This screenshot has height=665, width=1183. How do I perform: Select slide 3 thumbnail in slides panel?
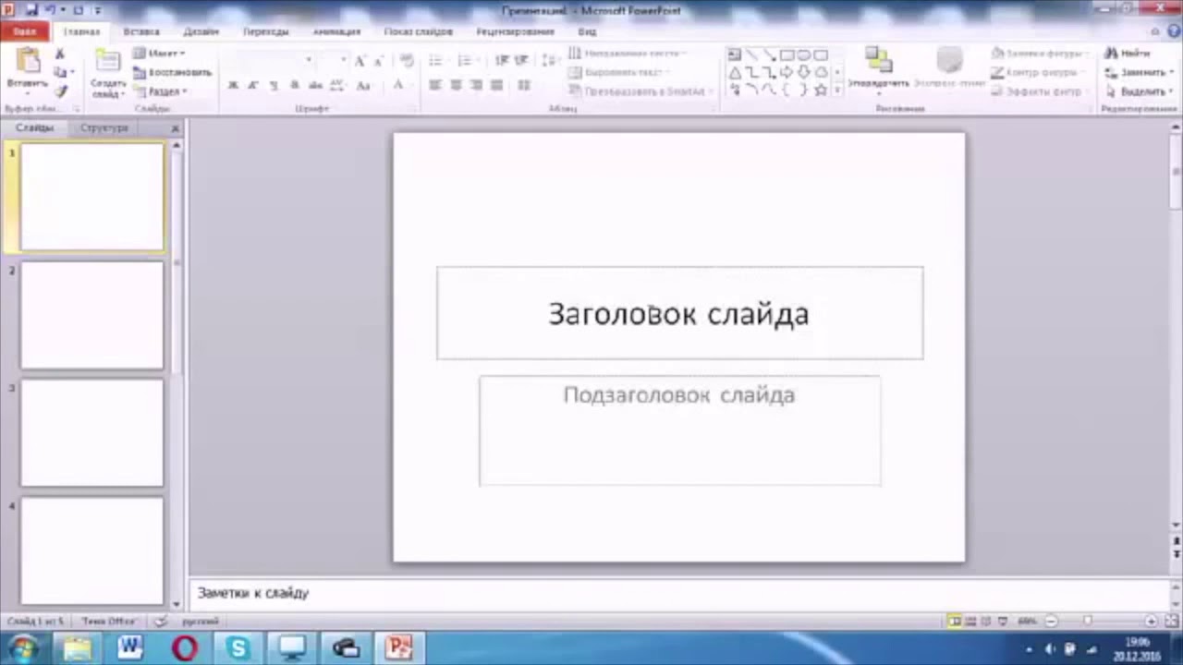(91, 432)
